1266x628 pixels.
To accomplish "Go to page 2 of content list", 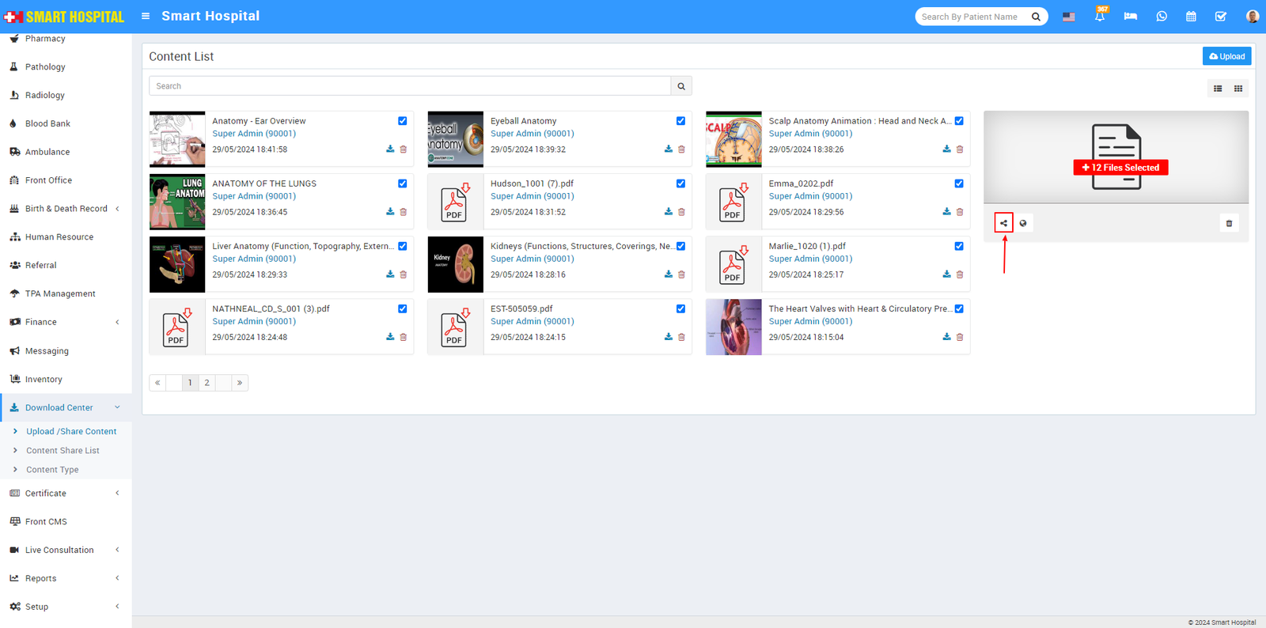I will coord(207,383).
